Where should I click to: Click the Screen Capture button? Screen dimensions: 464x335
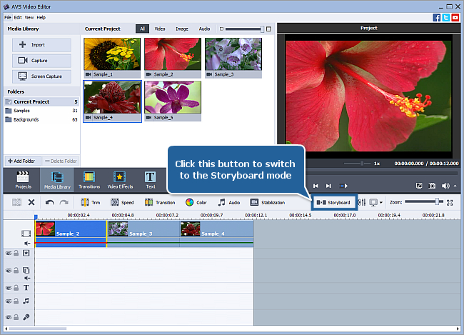(41, 76)
